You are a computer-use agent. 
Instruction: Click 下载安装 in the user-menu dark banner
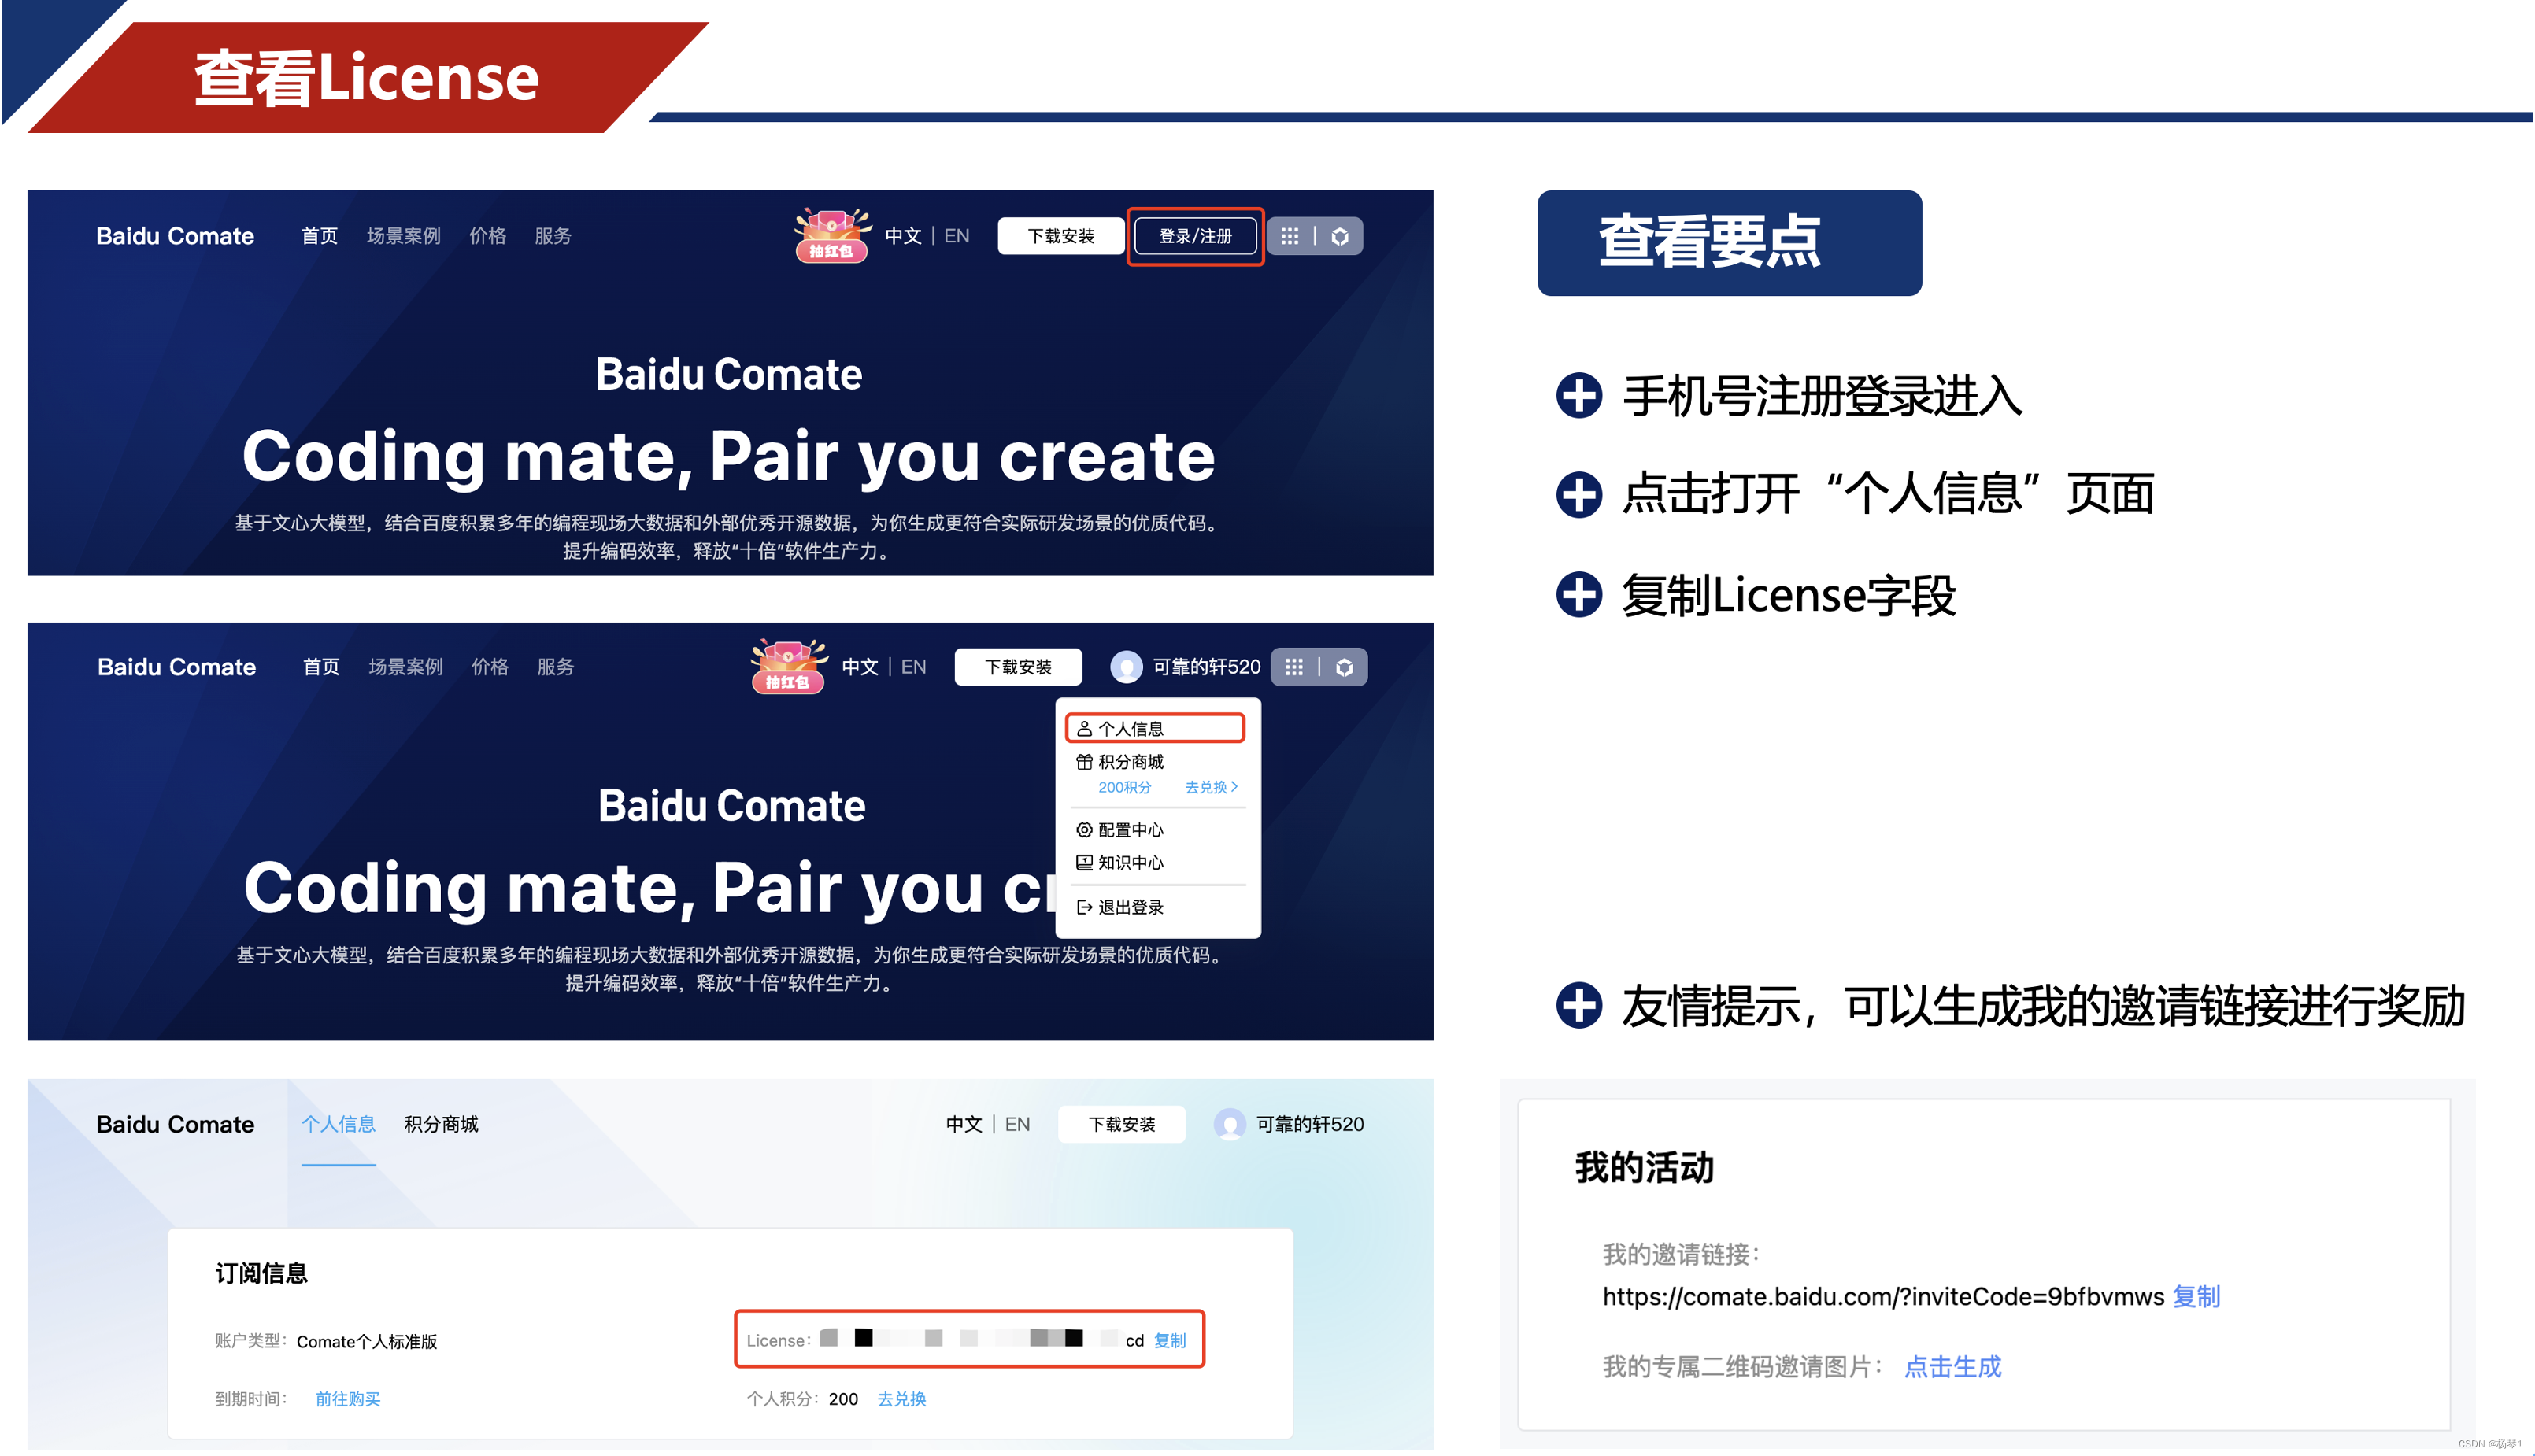[x=1018, y=667]
